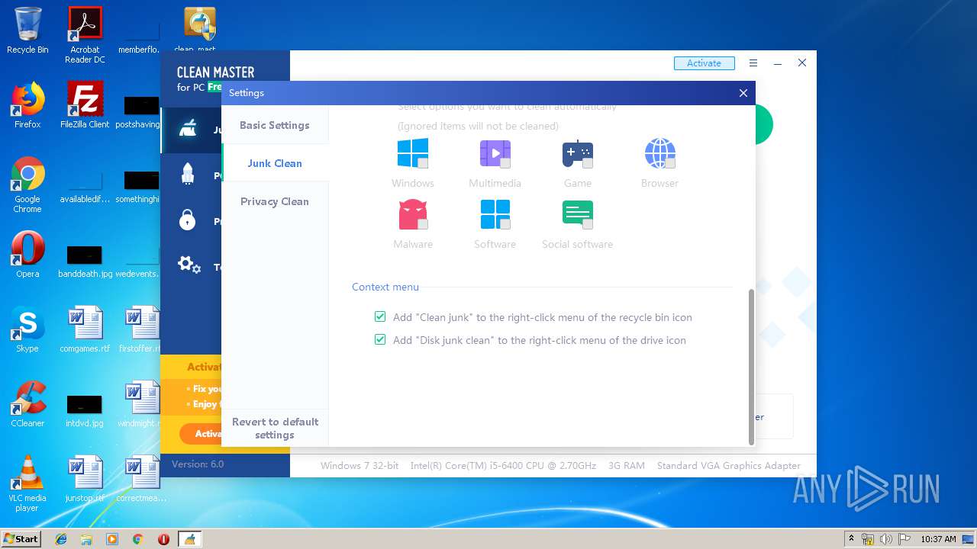
Task: Click the taskbar clock 10:37 AM
Action: point(938,539)
